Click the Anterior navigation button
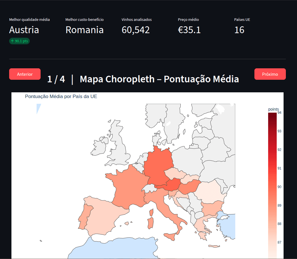 (x=25, y=74)
